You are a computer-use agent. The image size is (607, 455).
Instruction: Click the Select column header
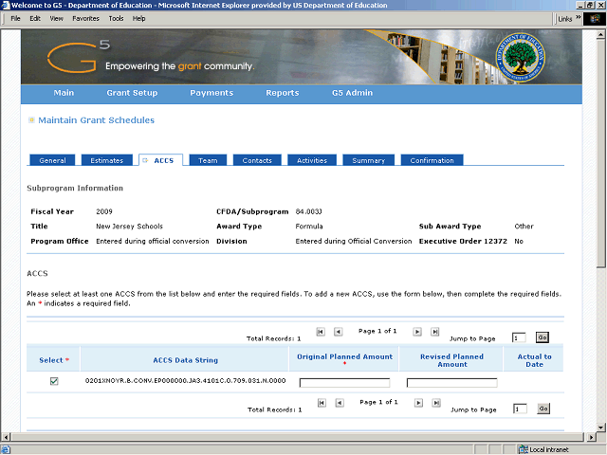(x=54, y=360)
